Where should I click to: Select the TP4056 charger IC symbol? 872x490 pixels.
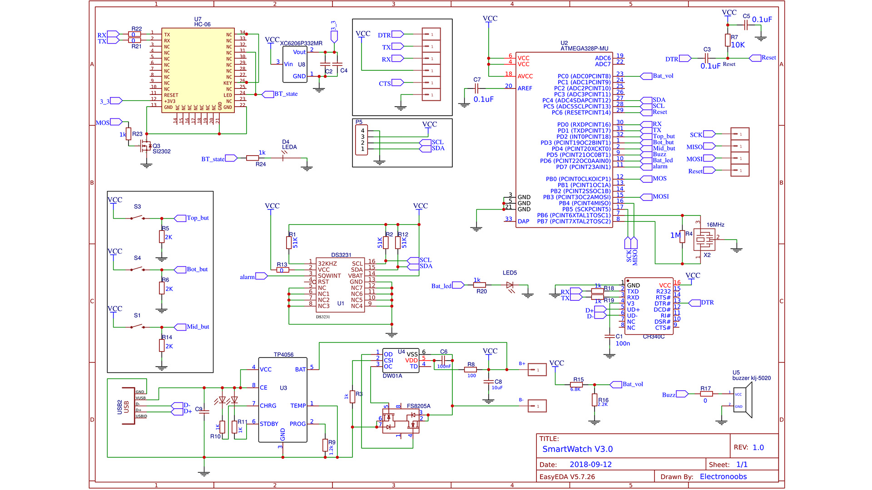click(x=282, y=400)
